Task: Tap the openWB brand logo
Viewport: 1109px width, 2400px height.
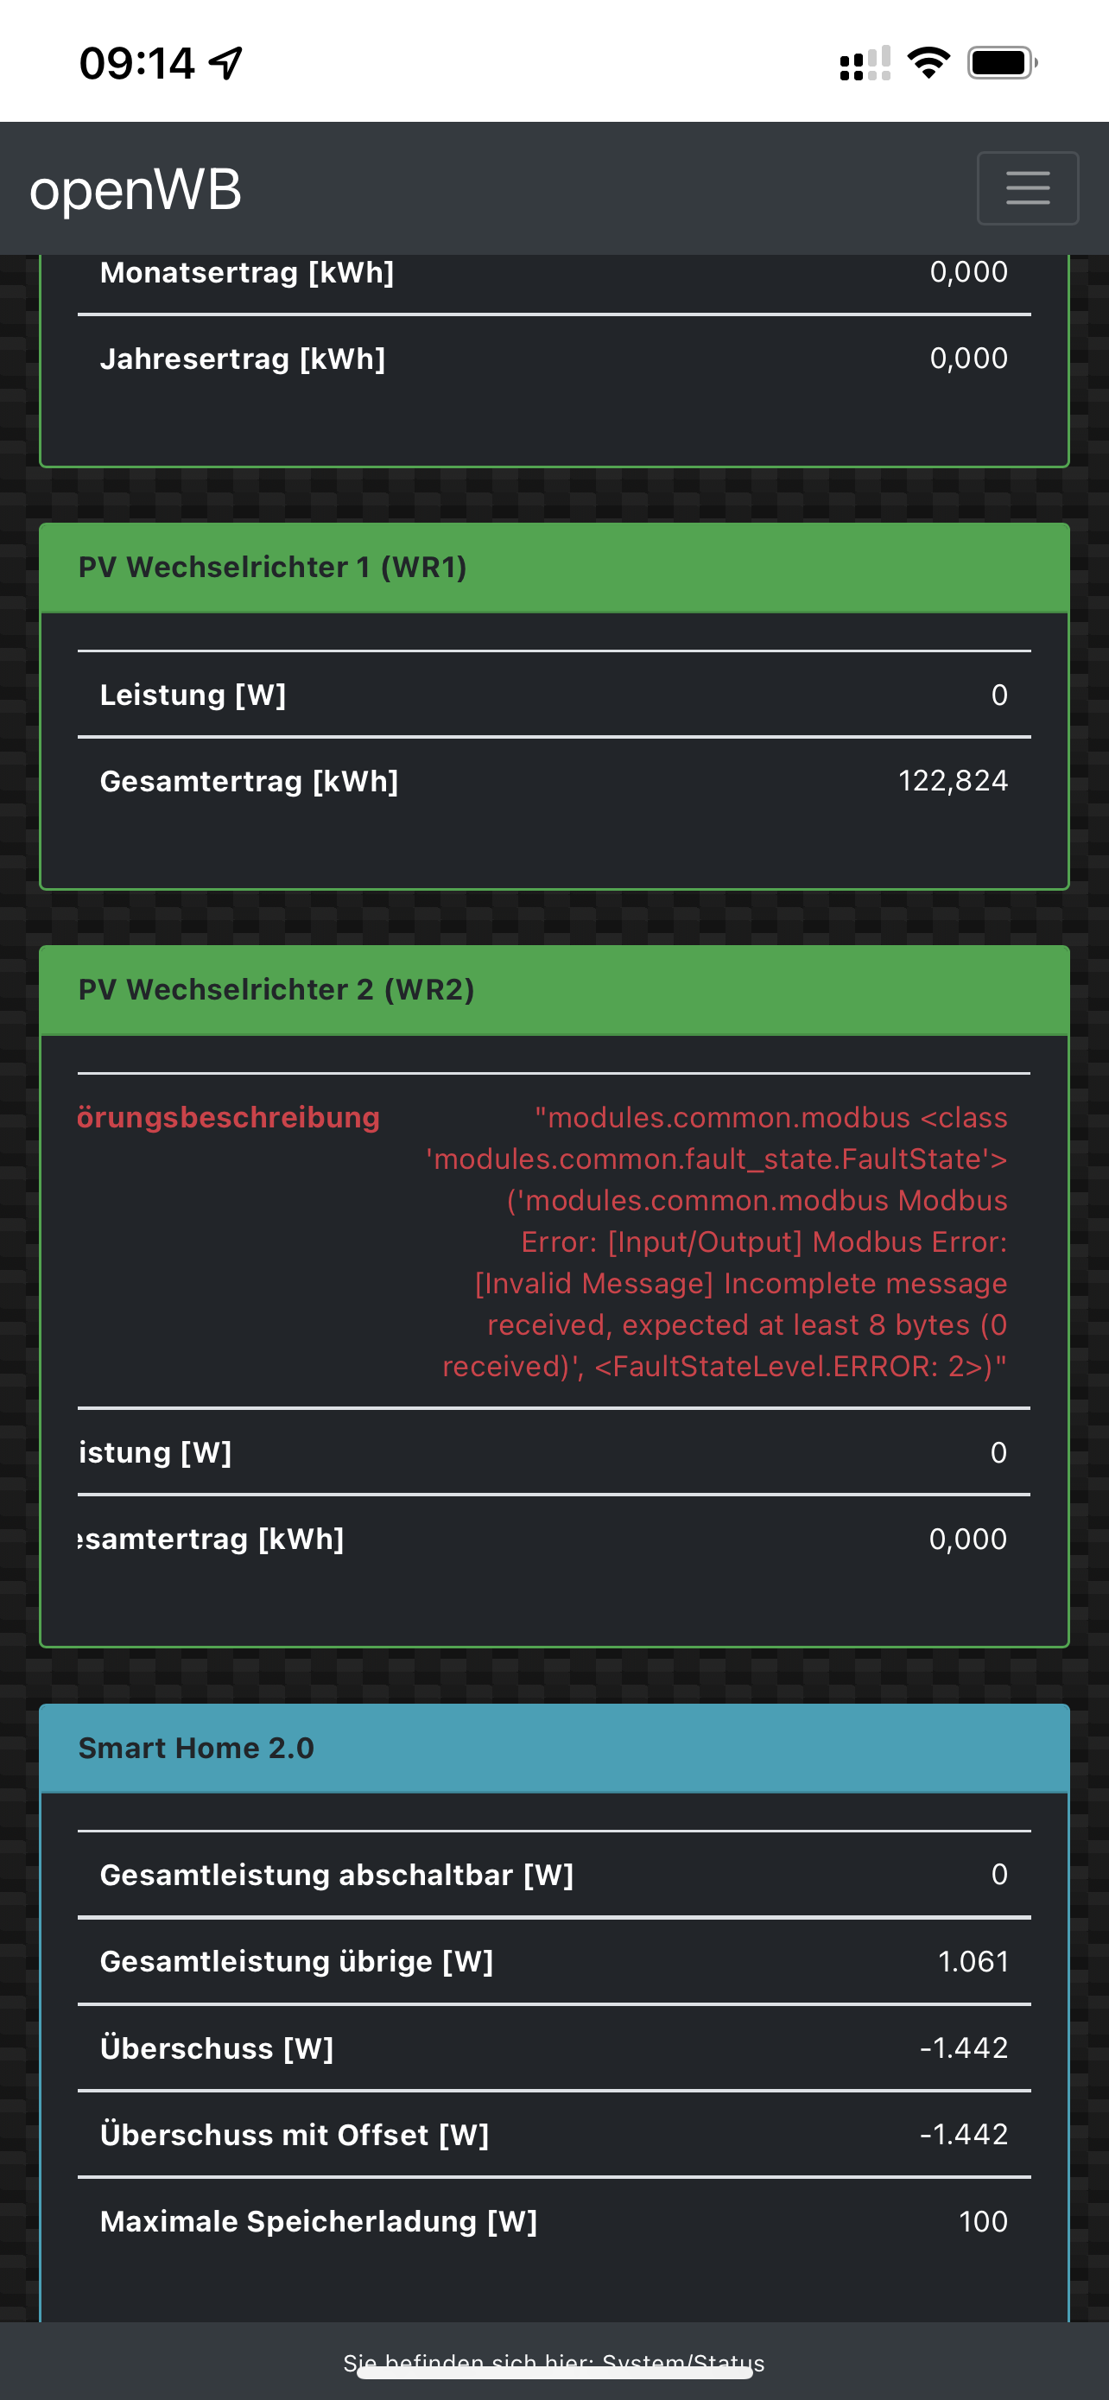Action: coord(135,189)
